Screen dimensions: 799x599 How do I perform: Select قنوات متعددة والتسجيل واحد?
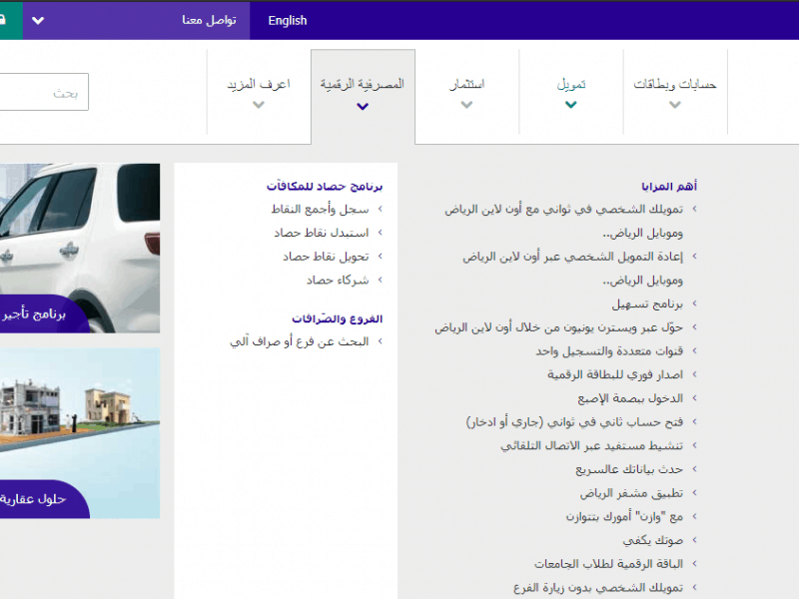click(x=609, y=351)
